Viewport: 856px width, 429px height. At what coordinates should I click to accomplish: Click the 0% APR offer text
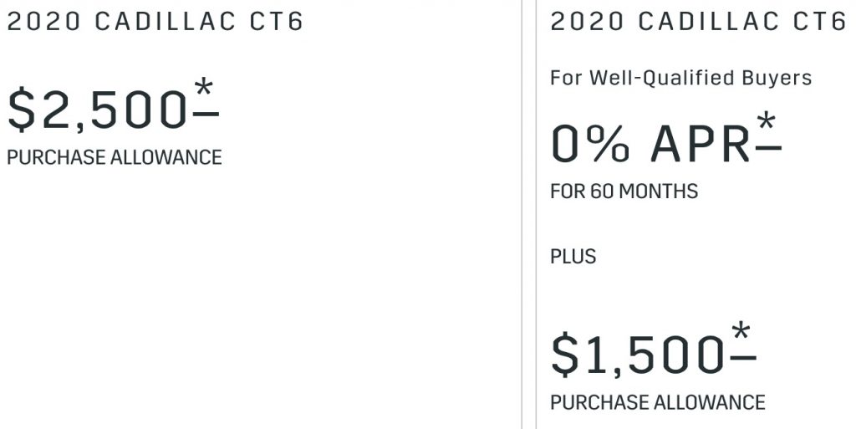(650, 144)
